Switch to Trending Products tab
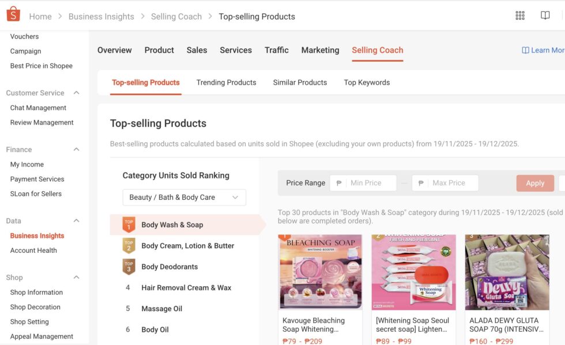This screenshot has height=345, width=565. point(226,82)
